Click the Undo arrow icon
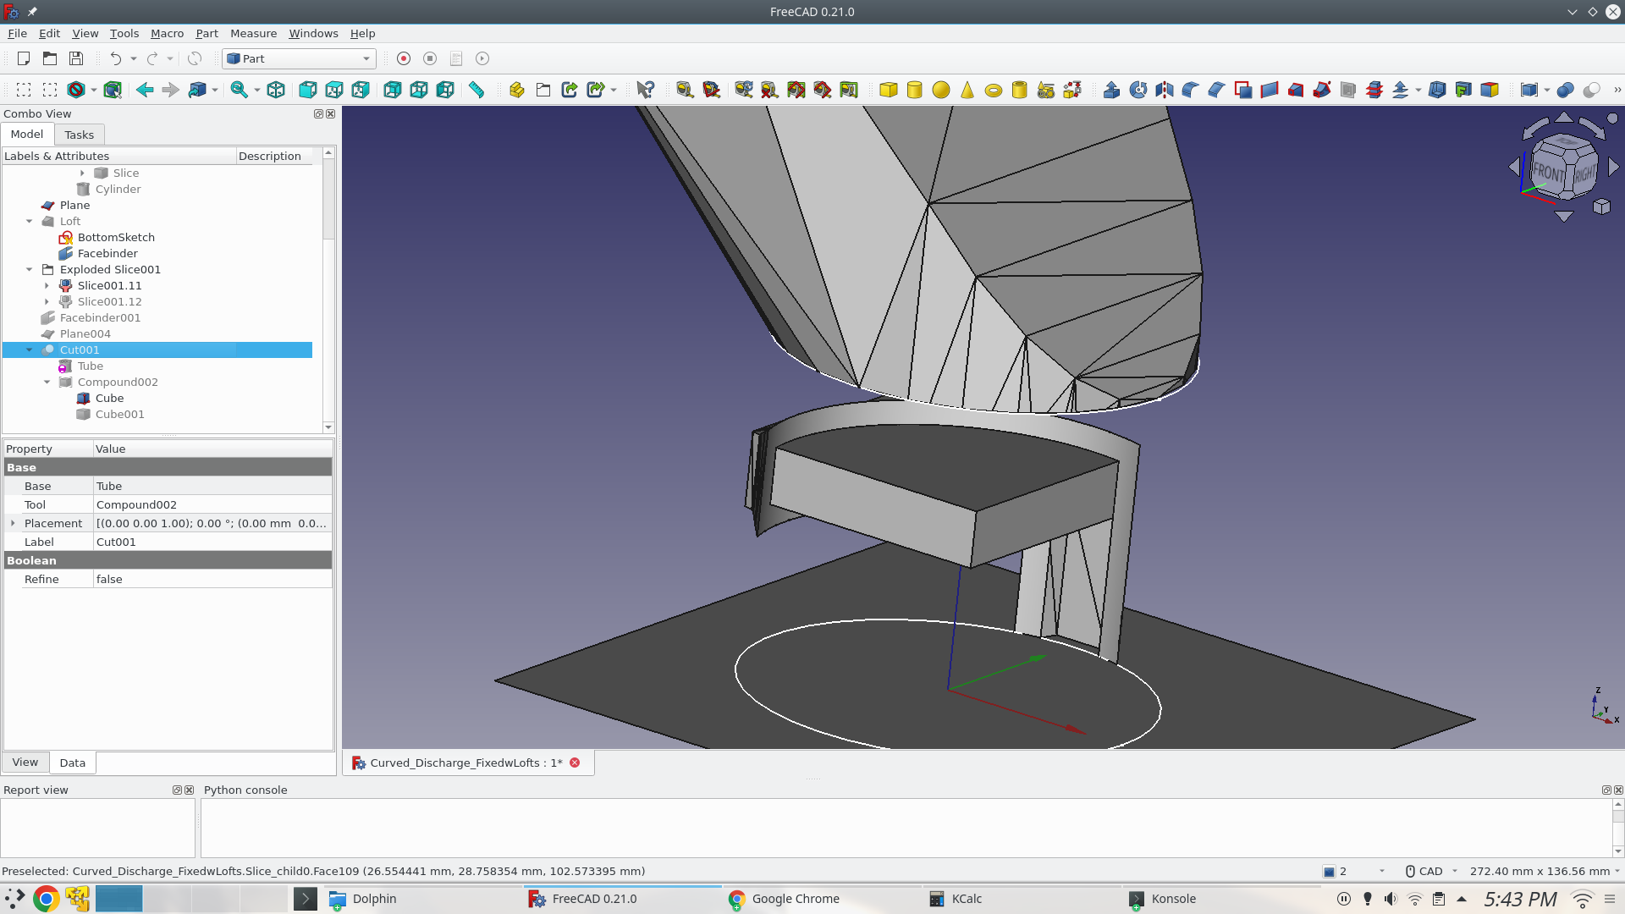 115,58
